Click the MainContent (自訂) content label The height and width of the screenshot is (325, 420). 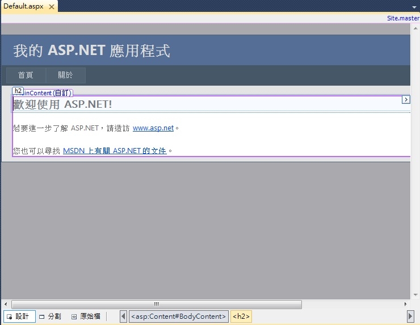pos(48,93)
